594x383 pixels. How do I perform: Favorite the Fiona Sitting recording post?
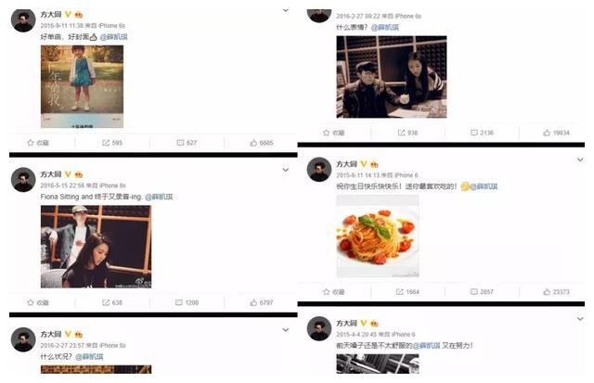coord(38,302)
